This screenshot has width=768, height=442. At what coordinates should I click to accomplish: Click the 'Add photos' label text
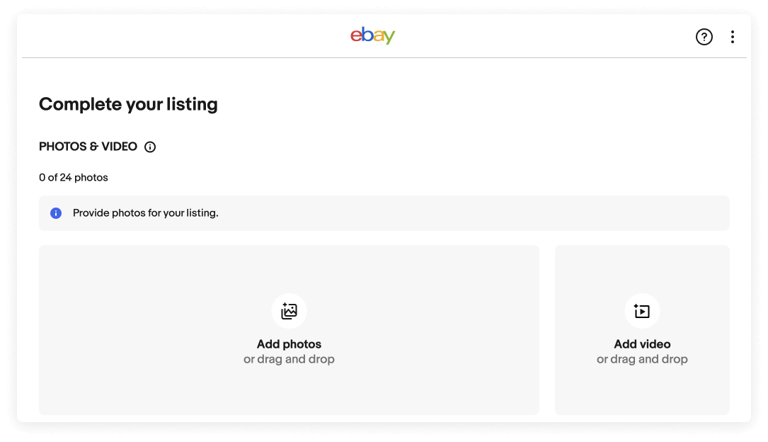289,344
